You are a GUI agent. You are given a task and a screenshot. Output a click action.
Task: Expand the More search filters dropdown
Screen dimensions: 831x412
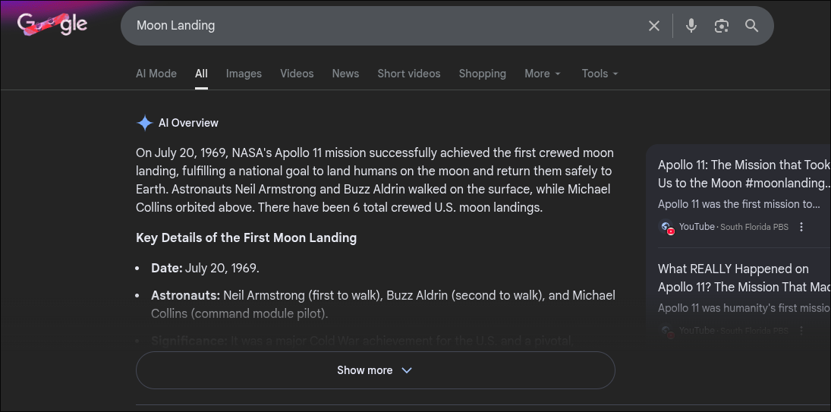pos(543,74)
